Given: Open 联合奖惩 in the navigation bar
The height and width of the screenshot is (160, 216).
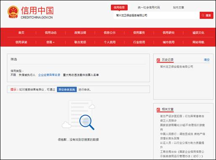Looking at the screenshot, I should pyautogui.click(x=80, y=42).
